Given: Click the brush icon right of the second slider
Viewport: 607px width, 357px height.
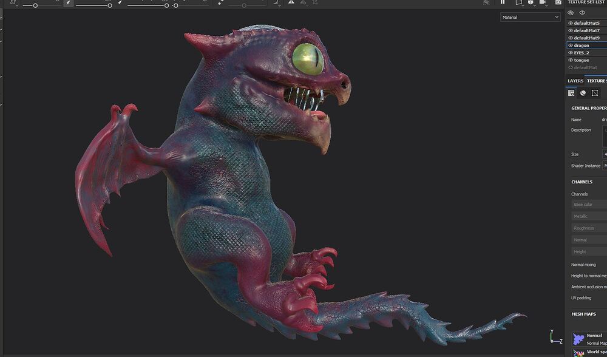Looking at the screenshot, I should (x=120, y=2).
